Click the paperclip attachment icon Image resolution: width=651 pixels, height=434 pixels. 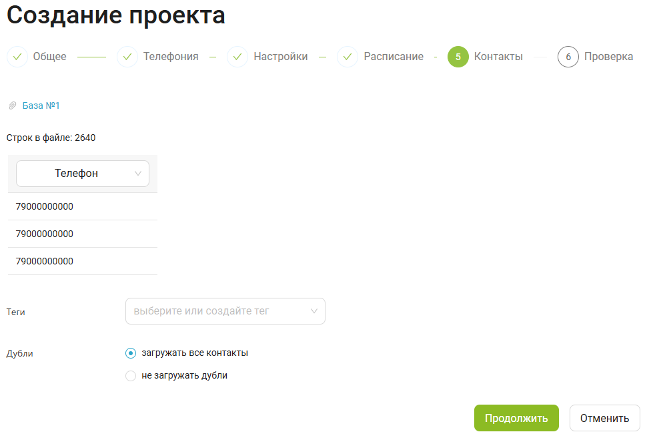coord(12,105)
